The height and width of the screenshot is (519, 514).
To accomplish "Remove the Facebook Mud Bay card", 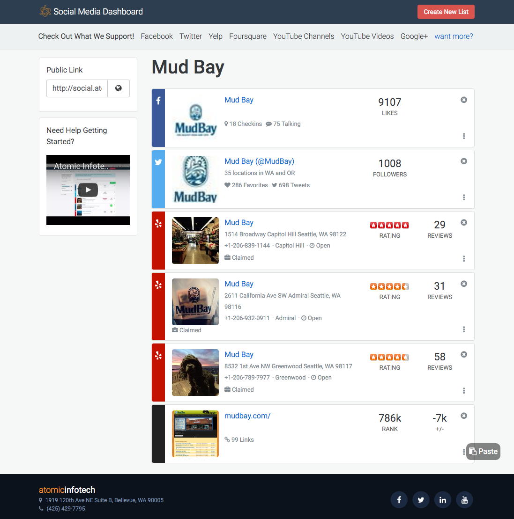I will (463, 100).
